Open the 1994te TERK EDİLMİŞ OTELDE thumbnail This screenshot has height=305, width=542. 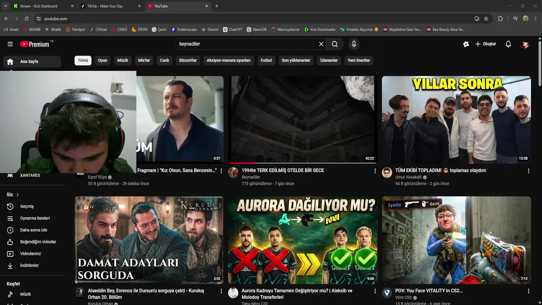[302, 119]
